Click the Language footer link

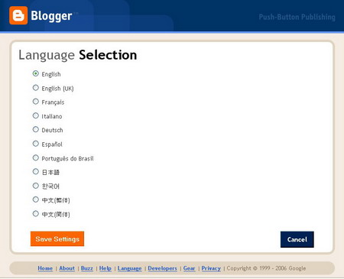tap(129, 268)
